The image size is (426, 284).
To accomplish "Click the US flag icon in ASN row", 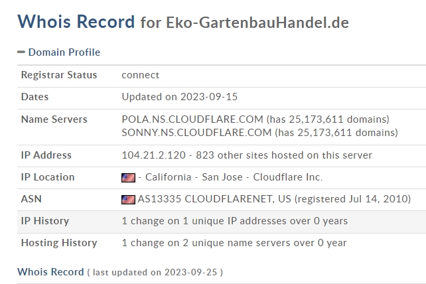I will pyautogui.click(x=128, y=200).
